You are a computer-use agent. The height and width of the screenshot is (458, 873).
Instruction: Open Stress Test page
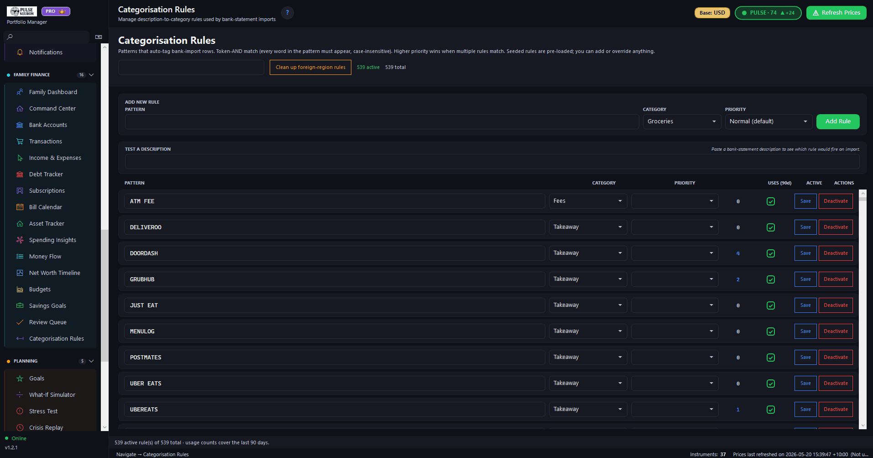click(x=50, y=411)
